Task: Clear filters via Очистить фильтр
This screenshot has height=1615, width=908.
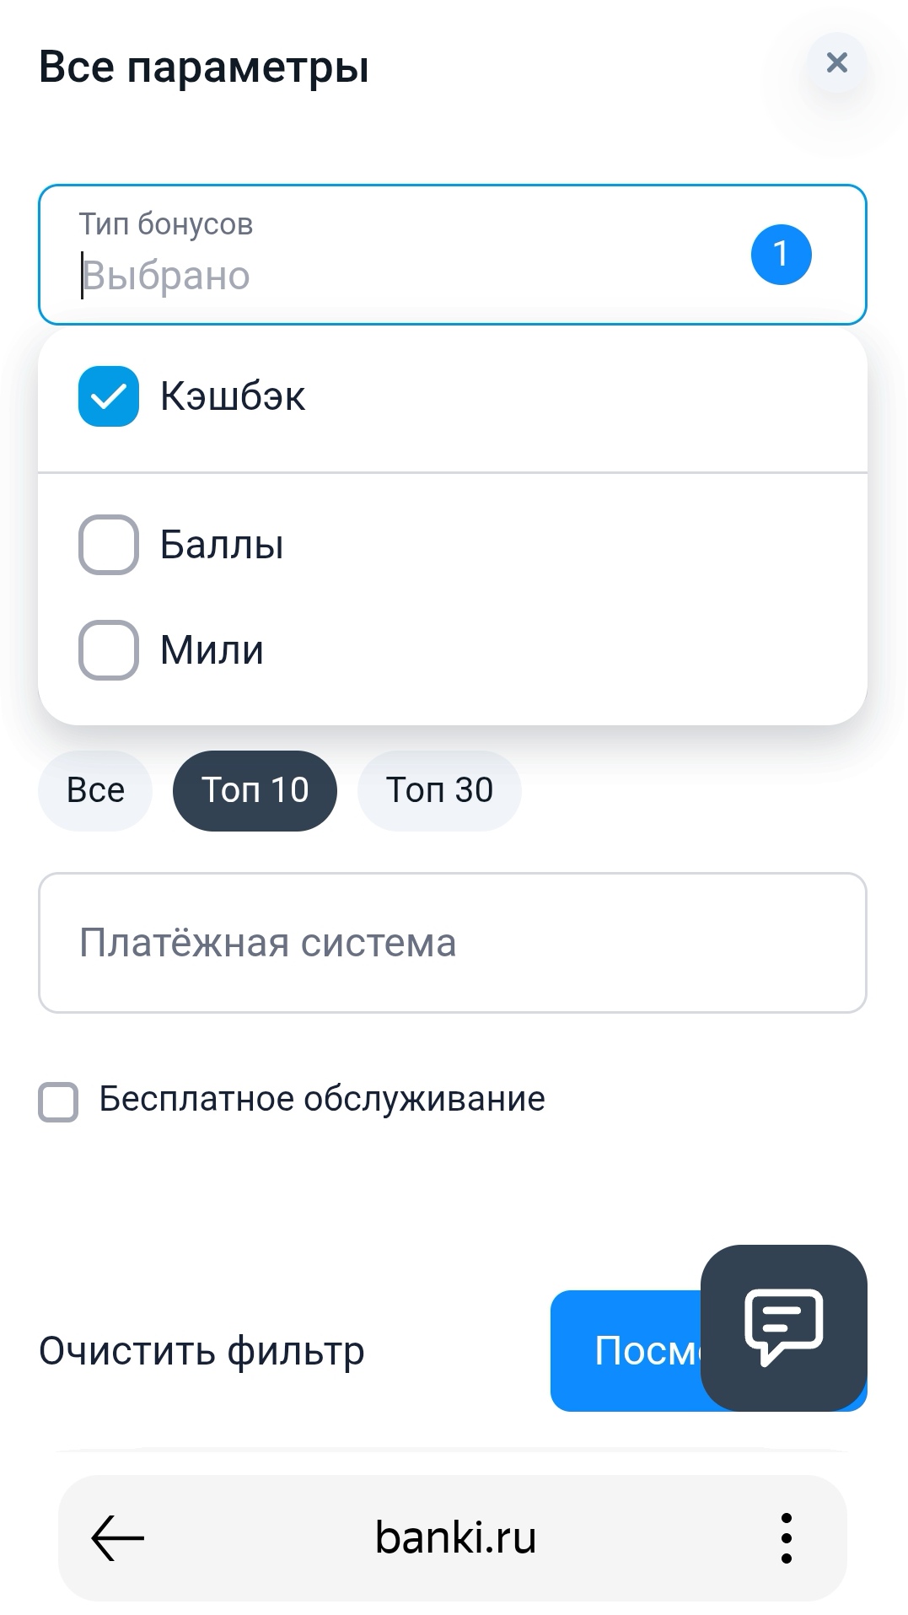Action: pos(201,1350)
